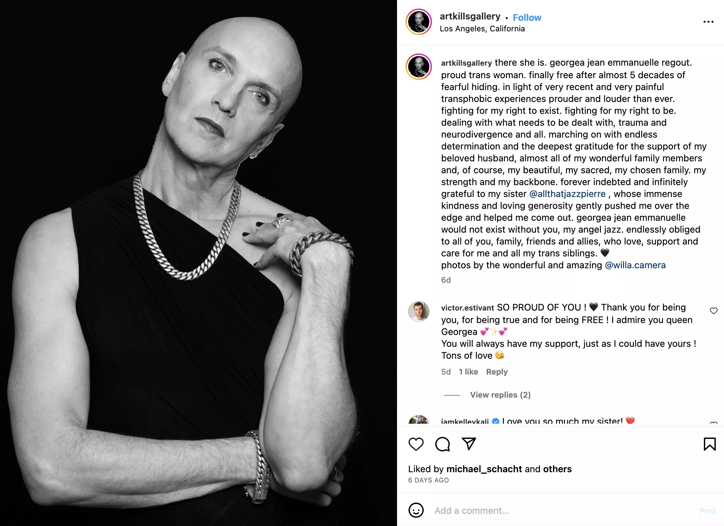Like victor.estivant's comment with heart

click(x=713, y=311)
